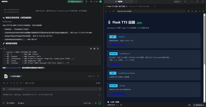Select the second inactive Flask TTS tab
This screenshot has height=107, width=206.
pyautogui.click(x=139, y=6)
